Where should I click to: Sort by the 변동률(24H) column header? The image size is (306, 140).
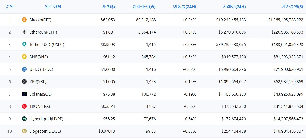[185, 7]
